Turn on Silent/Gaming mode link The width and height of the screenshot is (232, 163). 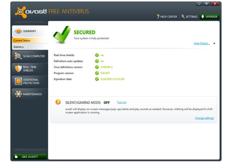coord(121,102)
